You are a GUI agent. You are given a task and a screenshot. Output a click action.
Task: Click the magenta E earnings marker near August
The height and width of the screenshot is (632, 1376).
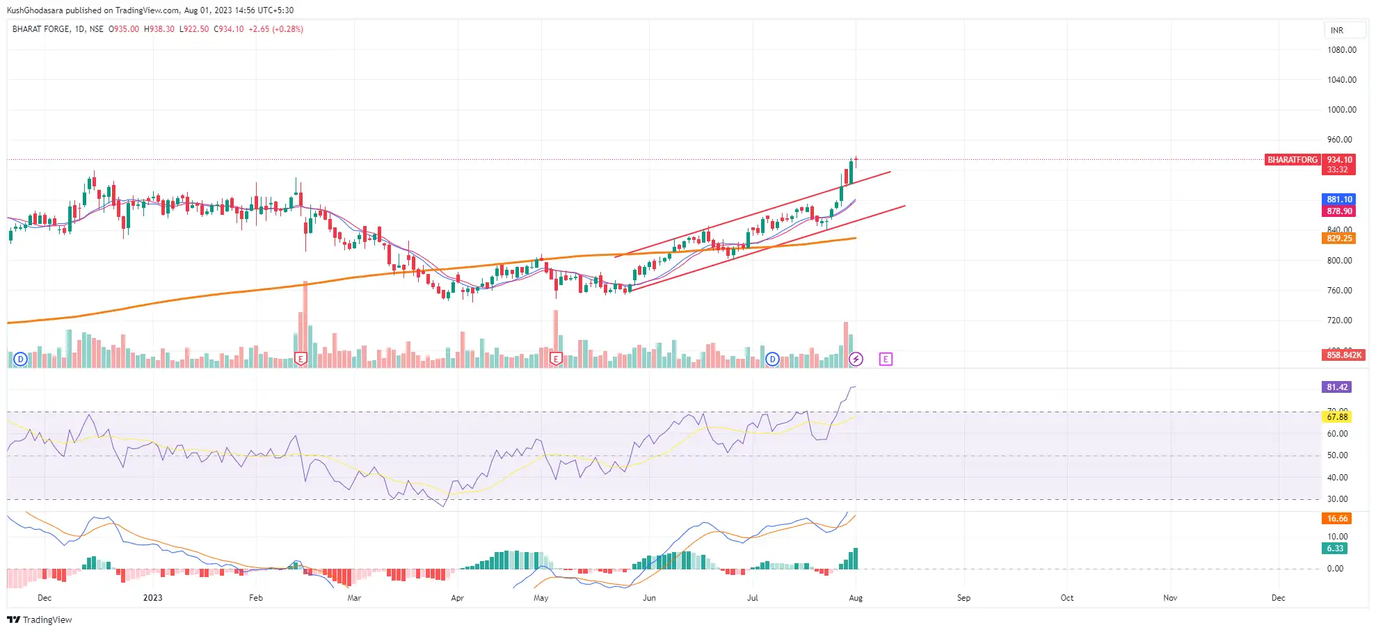click(886, 359)
